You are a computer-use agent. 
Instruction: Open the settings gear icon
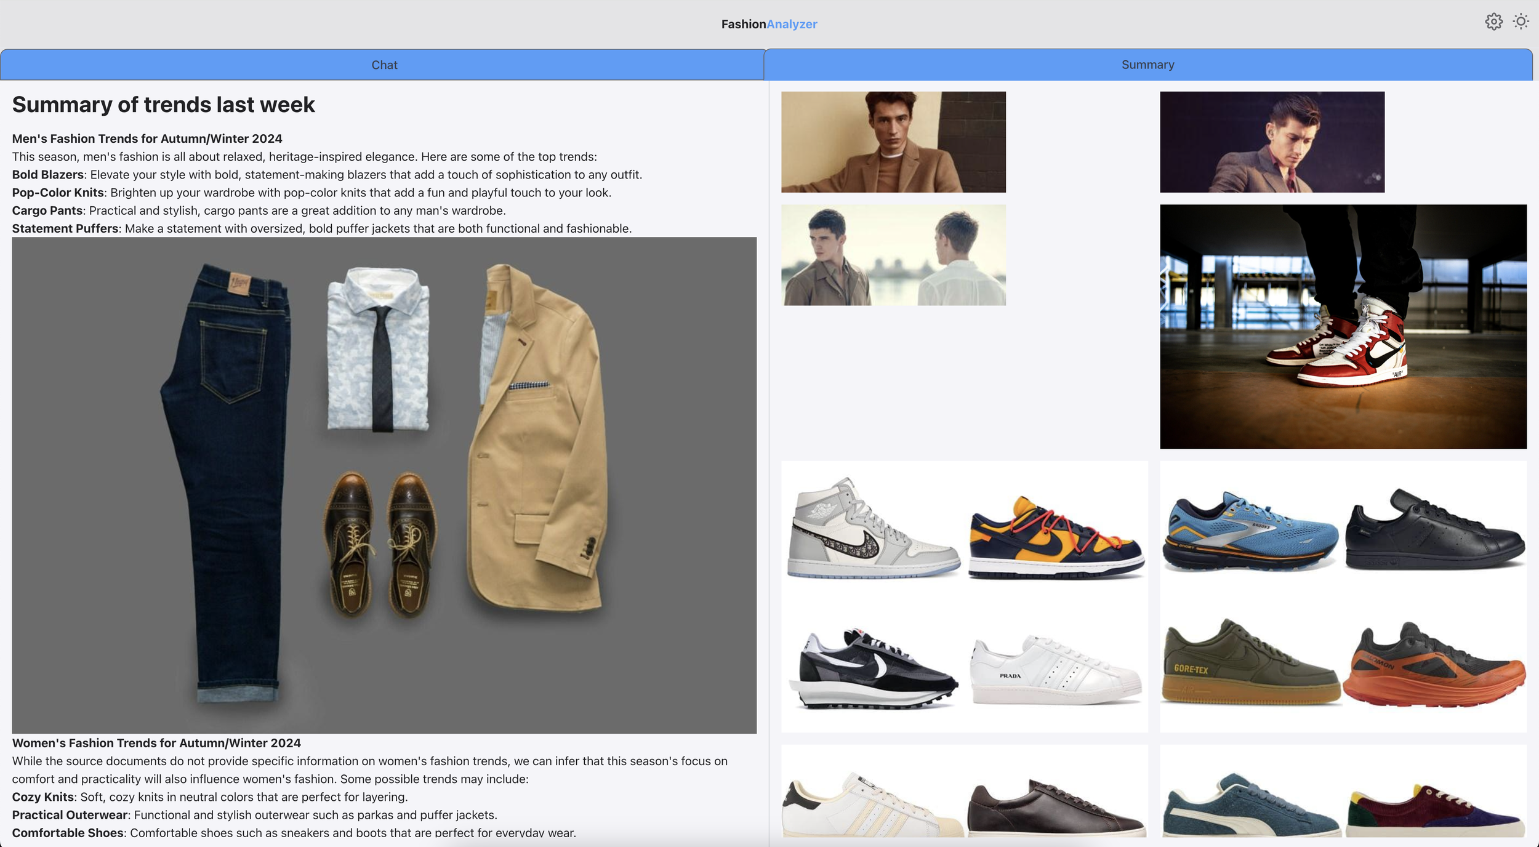[x=1493, y=22]
